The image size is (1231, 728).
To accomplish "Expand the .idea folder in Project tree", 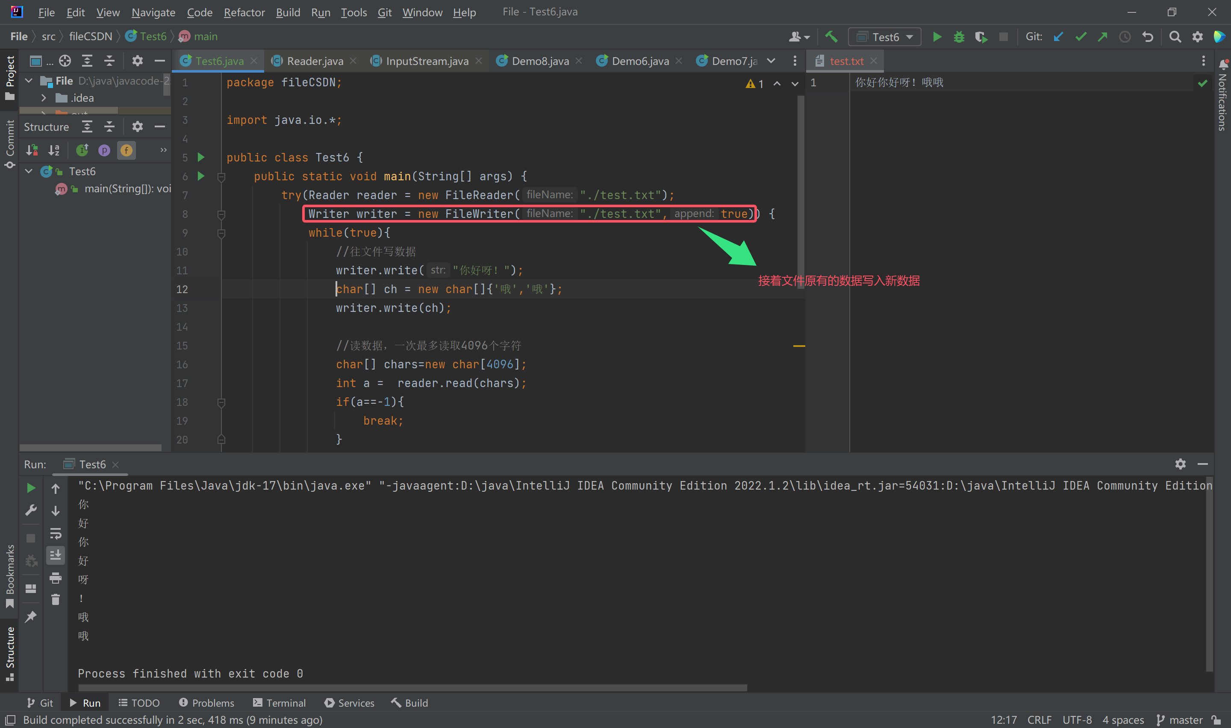I will (44, 98).
